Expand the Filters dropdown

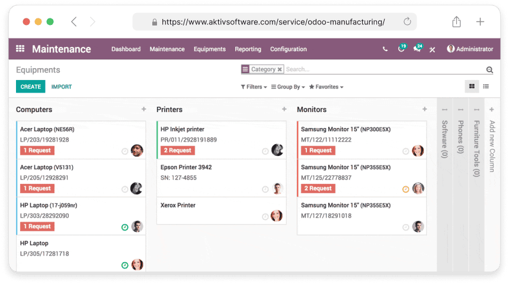pos(254,87)
